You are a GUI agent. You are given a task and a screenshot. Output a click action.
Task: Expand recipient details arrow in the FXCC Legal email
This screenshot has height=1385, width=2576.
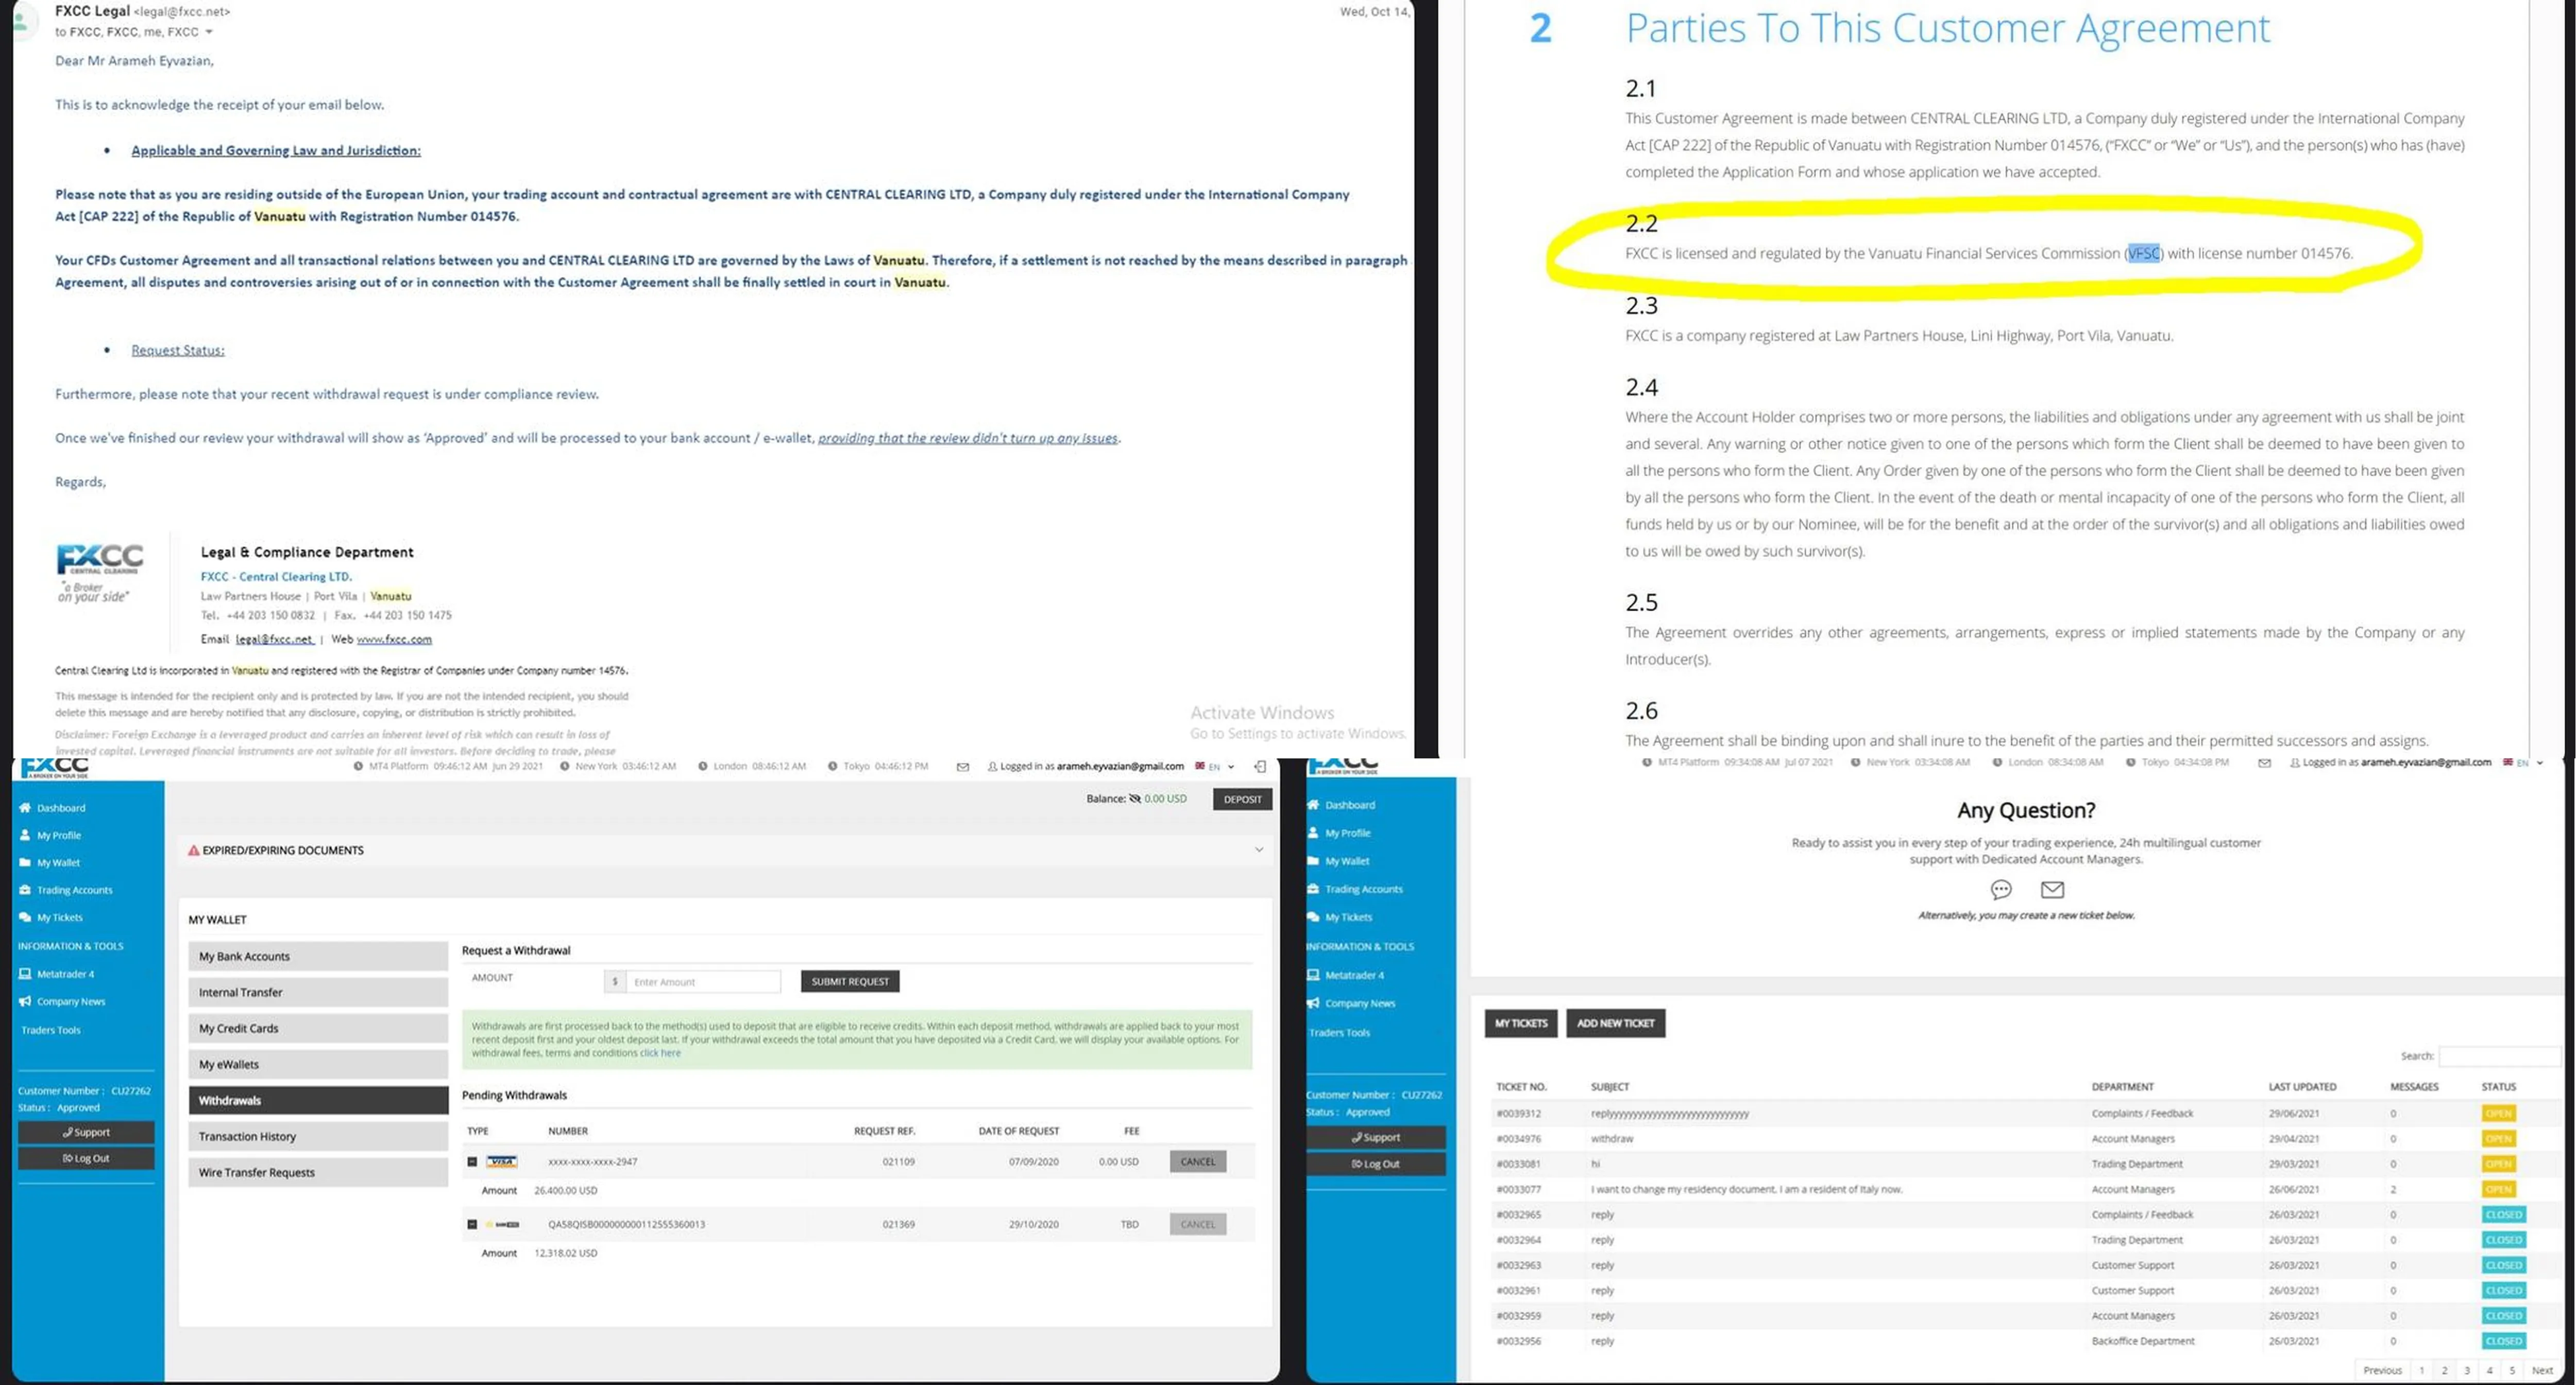point(209,32)
